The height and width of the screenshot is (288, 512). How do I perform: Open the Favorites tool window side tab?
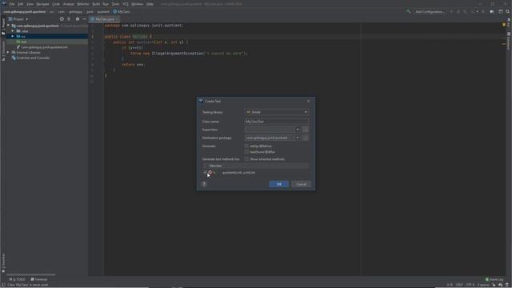pyautogui.click(x=3, y=263)
